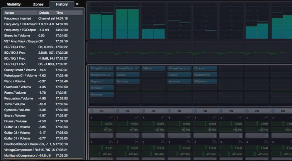Screen dimensions: 292x161
Task: Select the Retrologue 01 / Volume entry
Action: [x=43, y=76]
